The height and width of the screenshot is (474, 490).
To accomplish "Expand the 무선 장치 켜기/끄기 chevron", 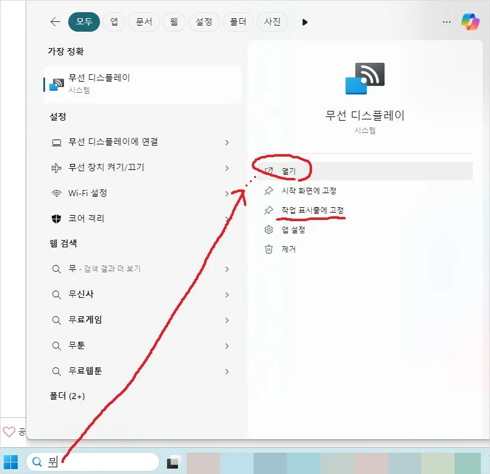I will pos(227,168).
